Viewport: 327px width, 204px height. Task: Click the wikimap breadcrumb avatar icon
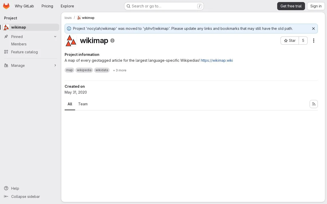pyautogui.click(x=79, y=18)
